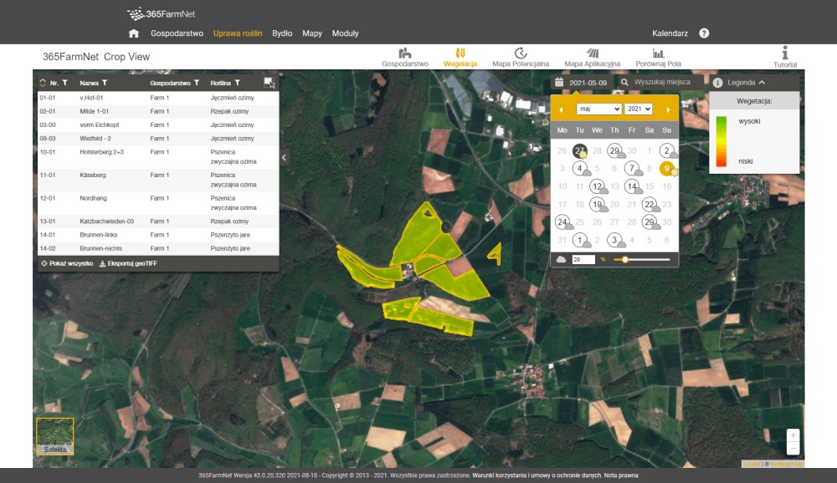
Task: Open the Tutorial info icon
Action: coord(785,58)
